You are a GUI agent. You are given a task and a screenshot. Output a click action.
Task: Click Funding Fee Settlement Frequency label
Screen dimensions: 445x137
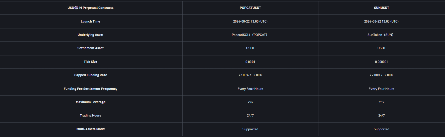point(90,89)
